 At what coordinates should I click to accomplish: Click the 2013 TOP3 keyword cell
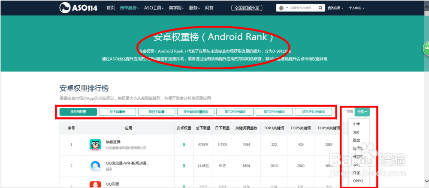point(274,166)
